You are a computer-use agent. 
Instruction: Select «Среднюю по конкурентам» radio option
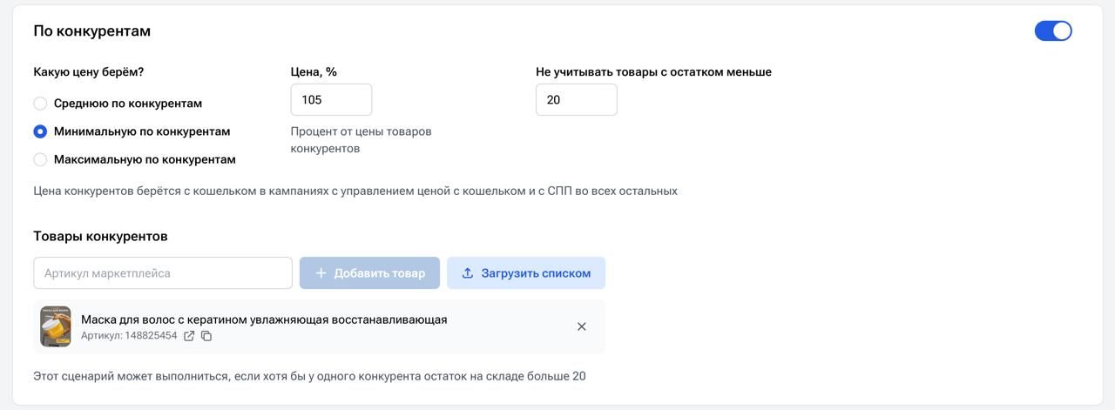(40, 104)
